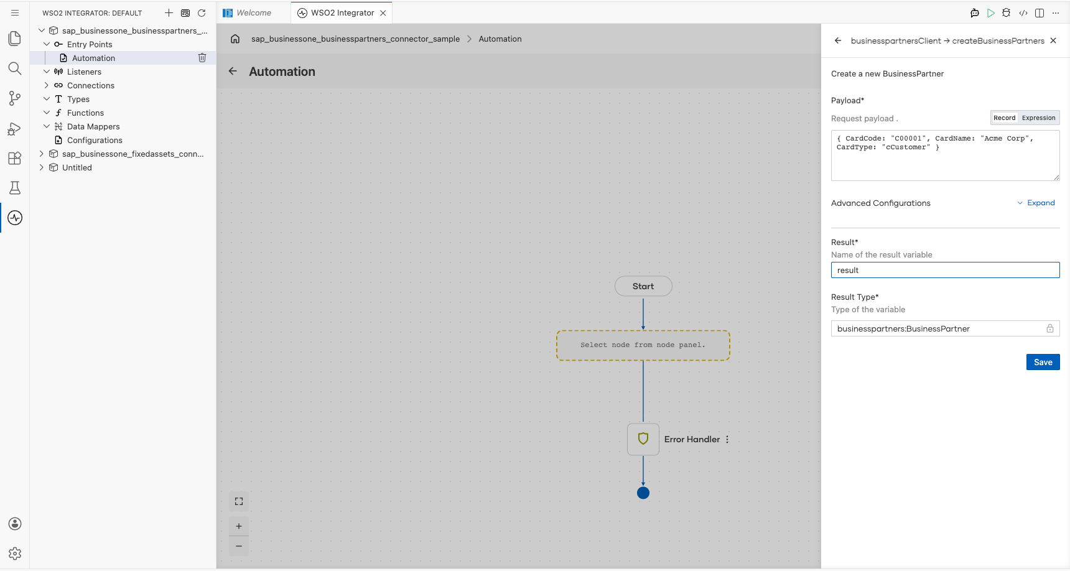Zoom in on the flow diagram
The image size is (1070, 571).
point(239,526)
